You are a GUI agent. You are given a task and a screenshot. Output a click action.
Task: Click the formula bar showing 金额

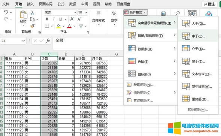[x=88, y=43]
